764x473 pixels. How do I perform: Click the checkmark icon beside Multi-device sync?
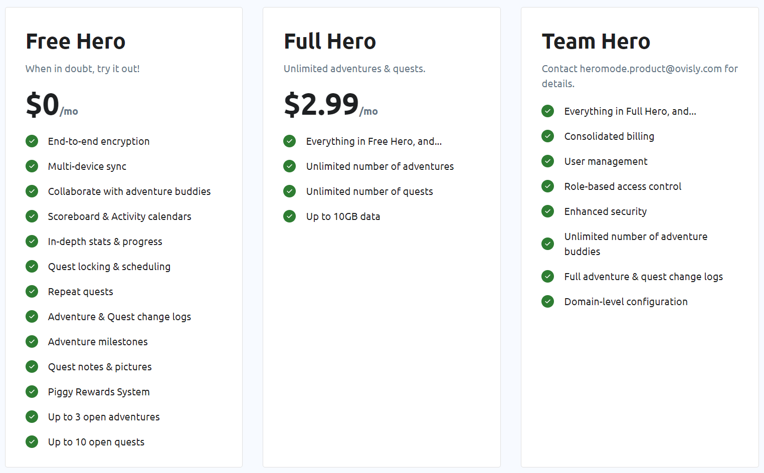click(x=32, y=166)
